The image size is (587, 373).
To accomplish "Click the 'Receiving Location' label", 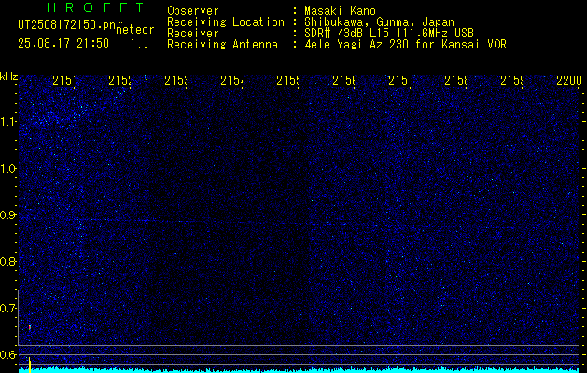I will [226, 22].
